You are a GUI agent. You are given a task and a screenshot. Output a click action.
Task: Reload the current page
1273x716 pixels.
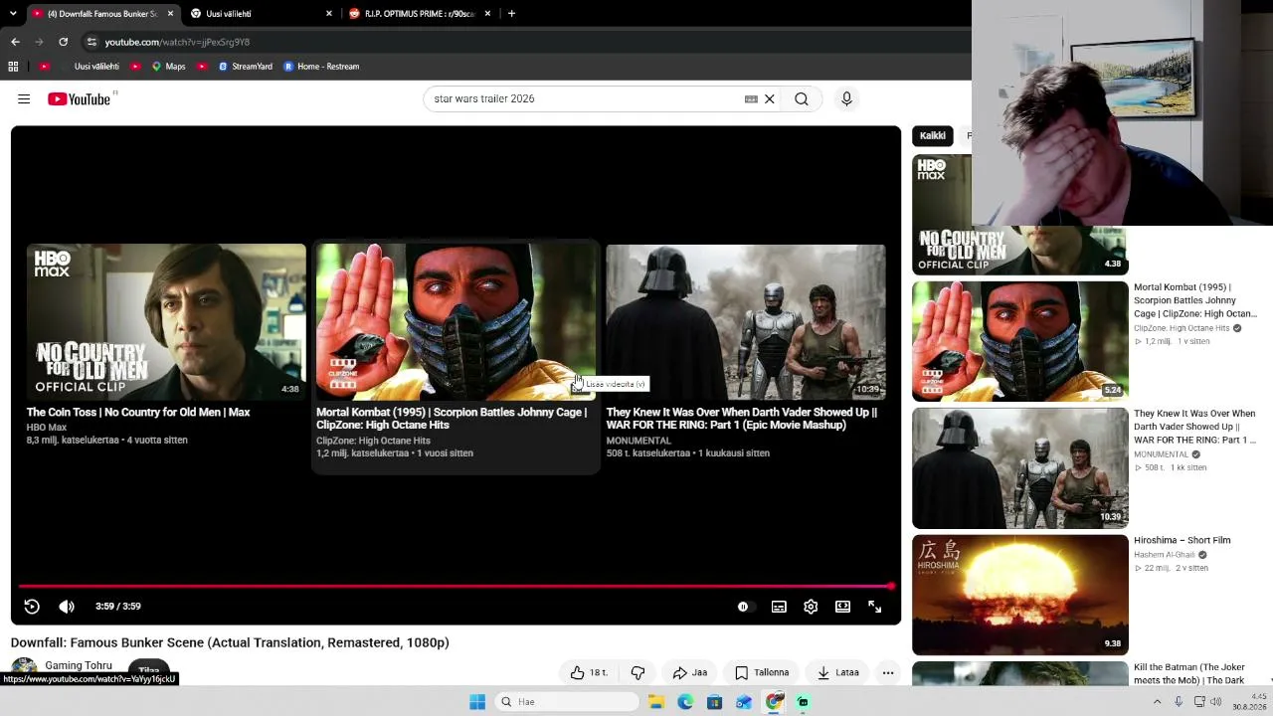pyautogui.click(x=63, y=42)
